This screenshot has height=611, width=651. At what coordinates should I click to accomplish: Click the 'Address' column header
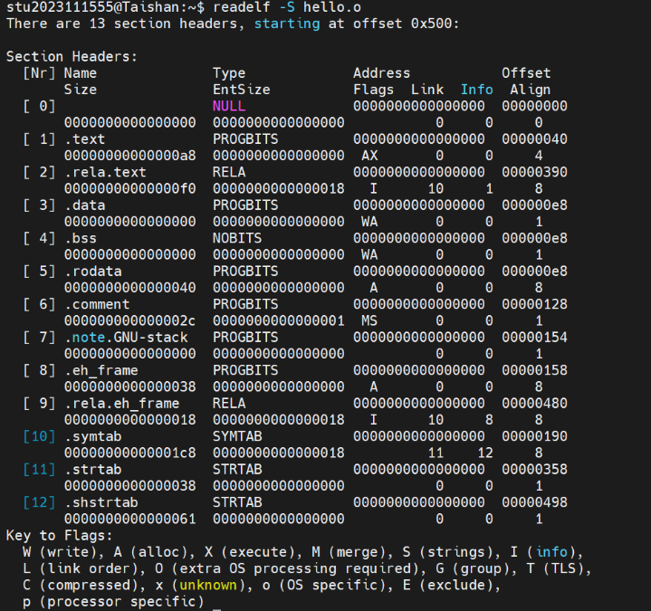pyautogui.click(x=381, y=73)
